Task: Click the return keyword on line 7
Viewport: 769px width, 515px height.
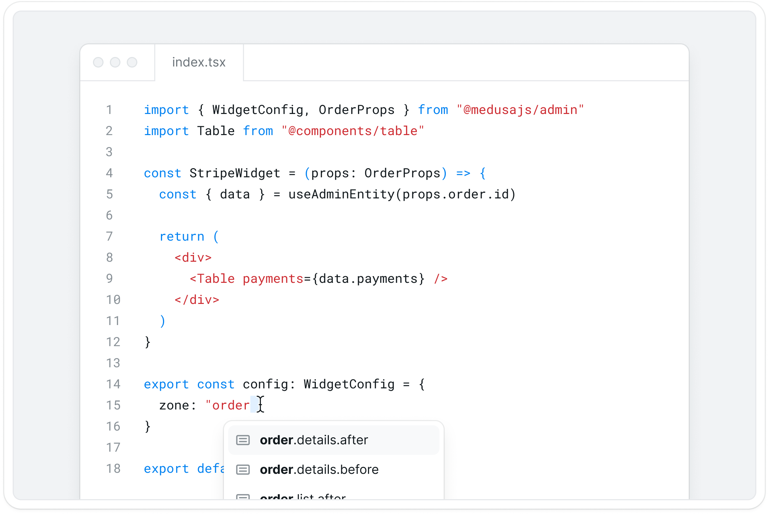Action: (182, 236)
